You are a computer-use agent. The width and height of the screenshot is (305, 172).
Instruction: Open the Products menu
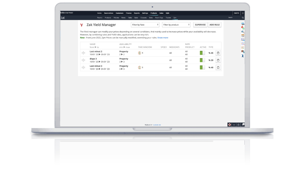[154, 13]
